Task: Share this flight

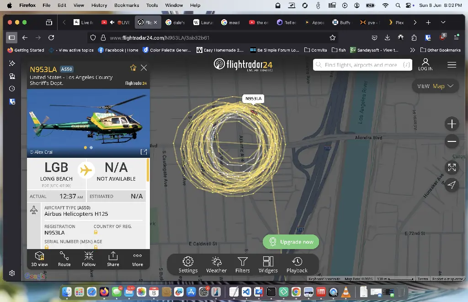Action: point(113,259)
